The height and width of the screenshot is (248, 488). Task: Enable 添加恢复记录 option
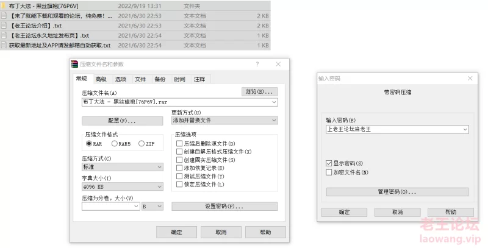pyautogui.click(x=179, y=168)
